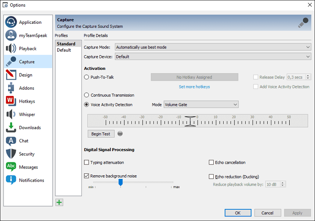Select Push-To-Talk activation
The height and width of the screenshot is (221, 315).
87,77
